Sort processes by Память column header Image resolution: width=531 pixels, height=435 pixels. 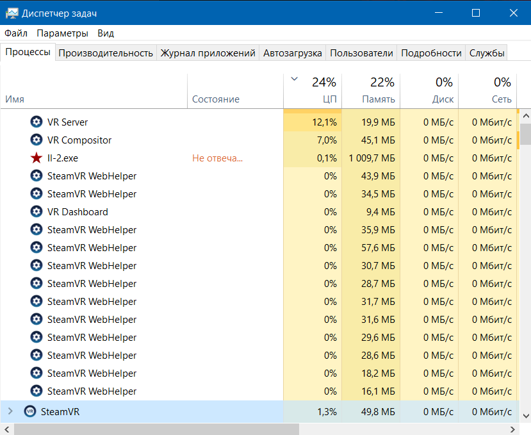378,99
